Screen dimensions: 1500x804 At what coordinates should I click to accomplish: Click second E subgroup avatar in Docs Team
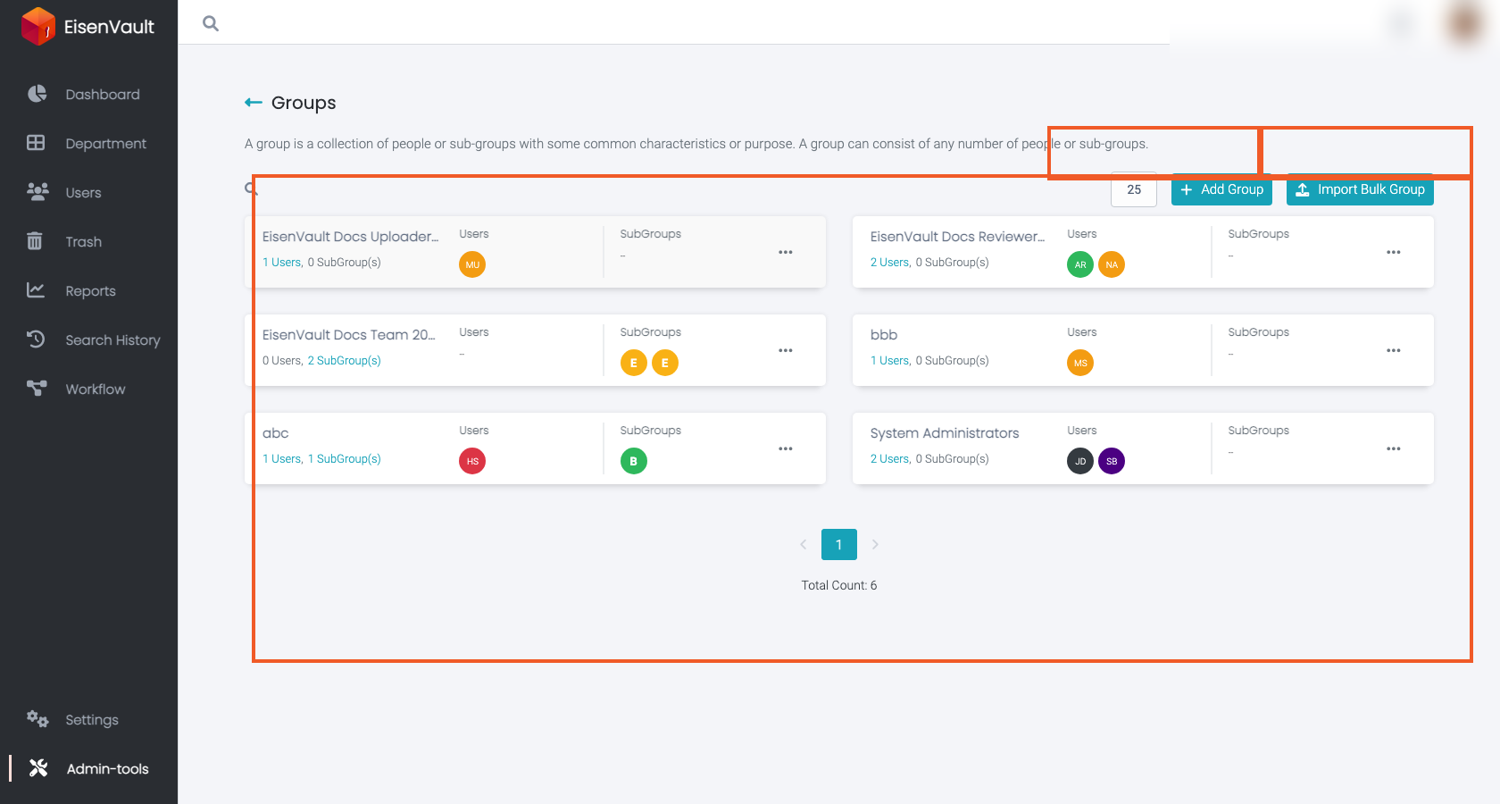coord(665,363)
